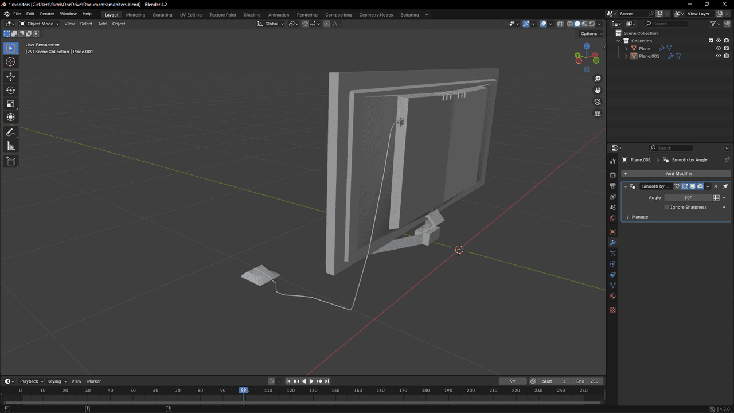Activate the Annotate tool
The height and width of the screenshot is (413, 734).
click(10, 133)
